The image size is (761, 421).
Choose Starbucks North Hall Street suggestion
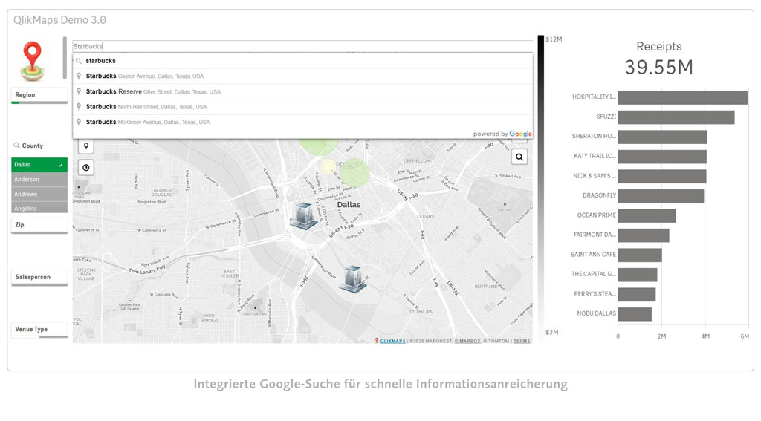[303, 107]
